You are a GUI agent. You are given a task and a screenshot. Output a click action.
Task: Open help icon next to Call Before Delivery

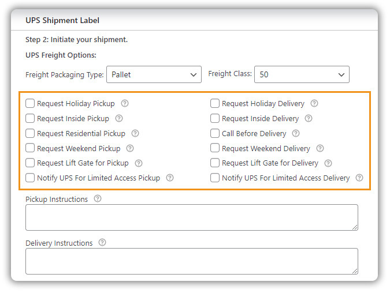(296, 133)
